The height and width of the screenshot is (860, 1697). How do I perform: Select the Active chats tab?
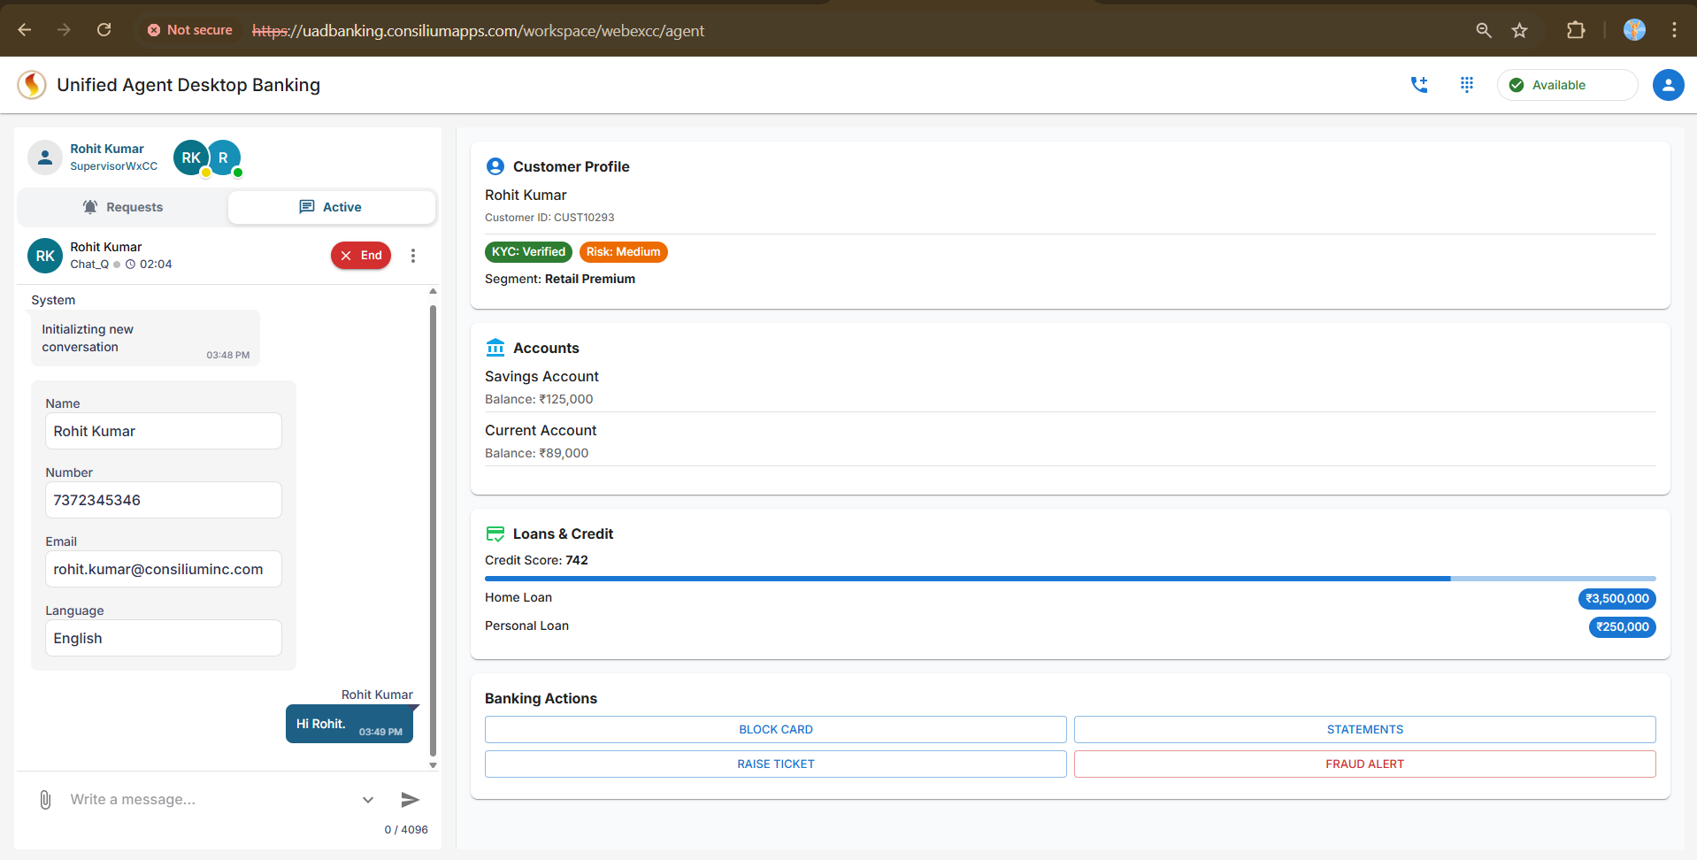click(331, 207)
